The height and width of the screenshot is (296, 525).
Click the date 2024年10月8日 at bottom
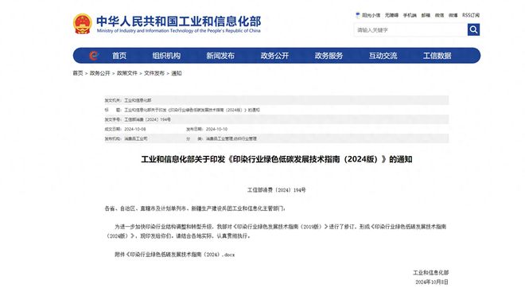[432, 282]
